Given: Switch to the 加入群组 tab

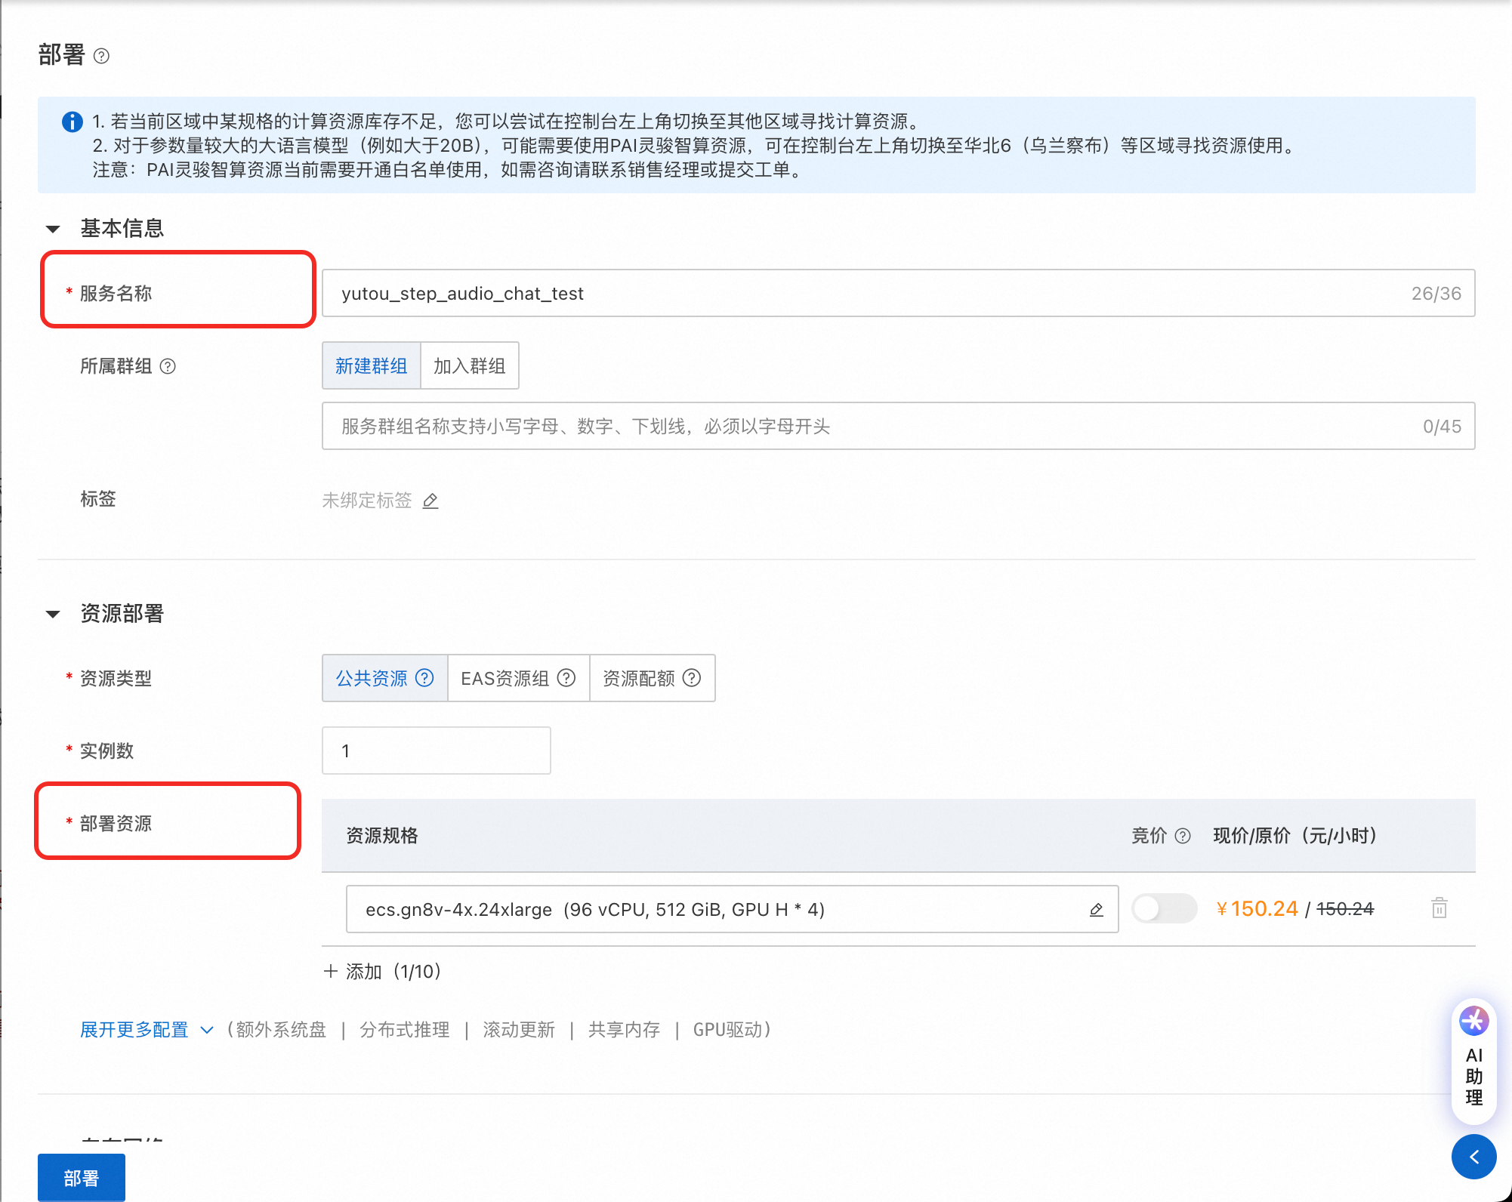Looking at the screenshot, I should click(468, 365).
